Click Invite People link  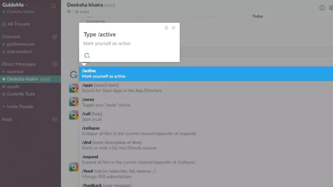pyautogui.click(x=20, y=107)
